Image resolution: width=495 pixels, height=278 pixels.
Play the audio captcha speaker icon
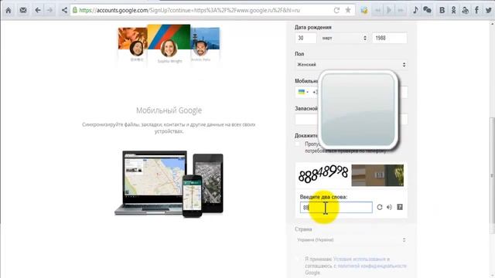389,207
